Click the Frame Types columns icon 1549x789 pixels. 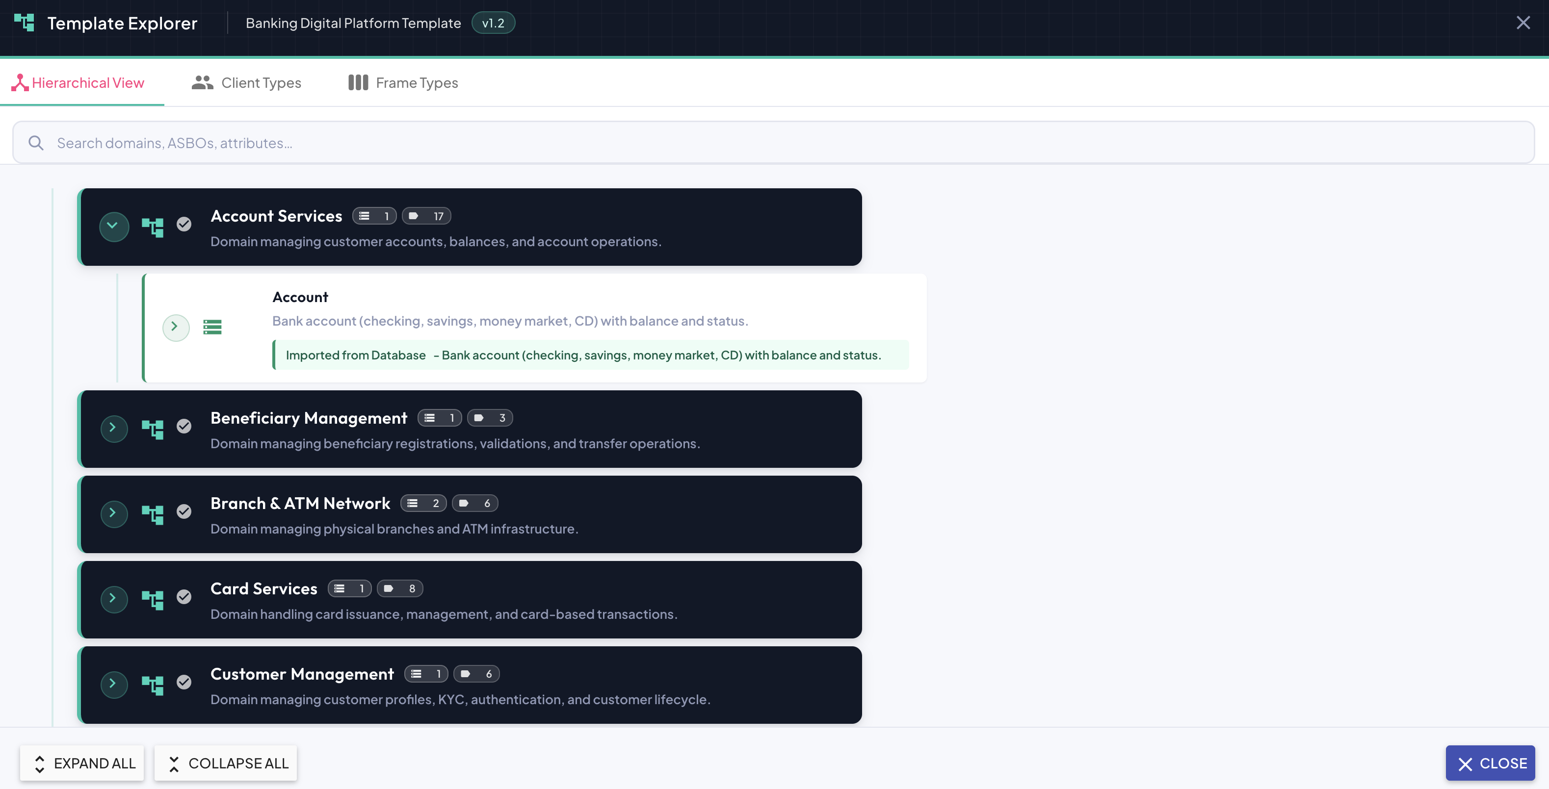[358, 83]
